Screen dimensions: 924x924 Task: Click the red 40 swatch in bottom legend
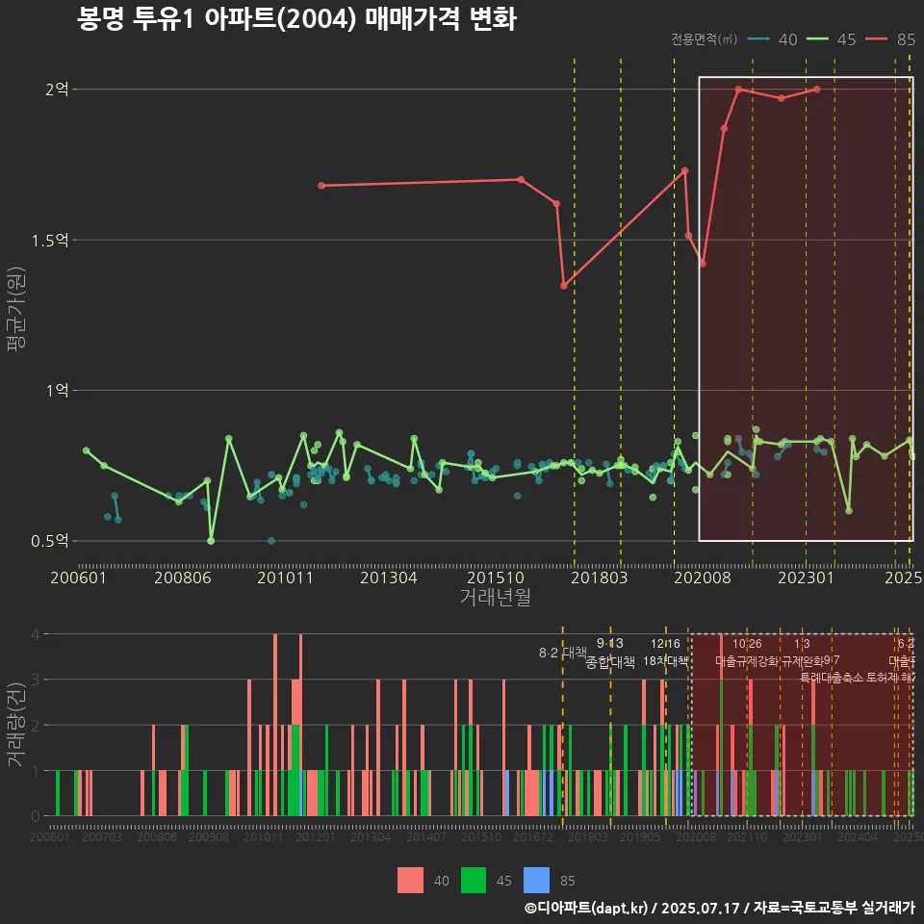pos(410,881)
